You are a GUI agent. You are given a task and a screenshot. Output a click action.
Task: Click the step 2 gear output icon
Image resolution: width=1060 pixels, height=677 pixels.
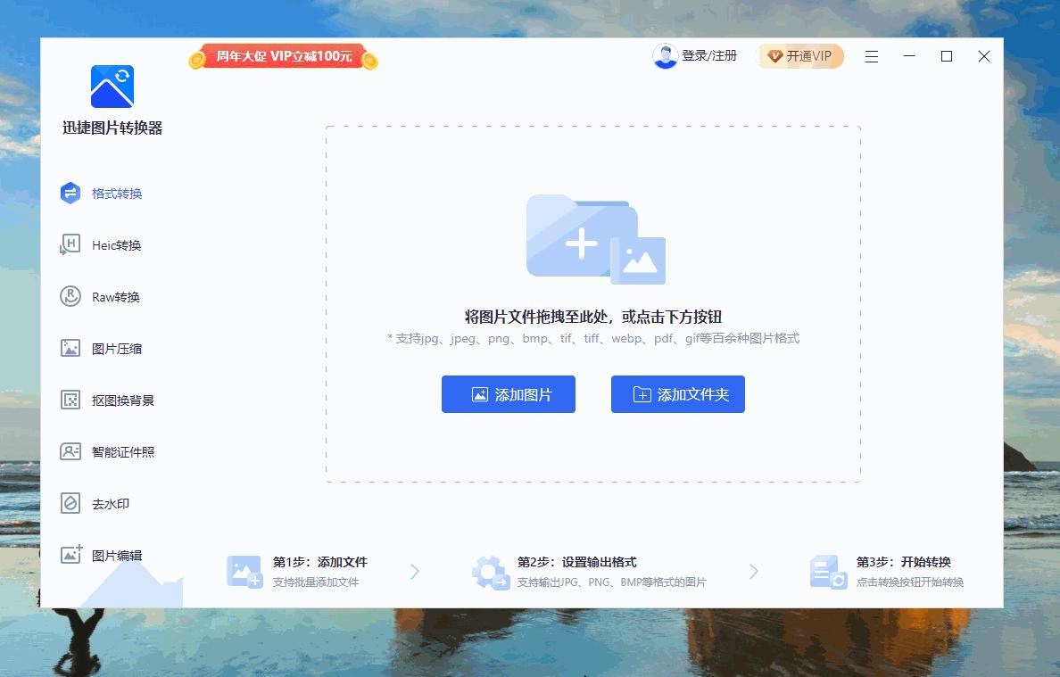490,572
